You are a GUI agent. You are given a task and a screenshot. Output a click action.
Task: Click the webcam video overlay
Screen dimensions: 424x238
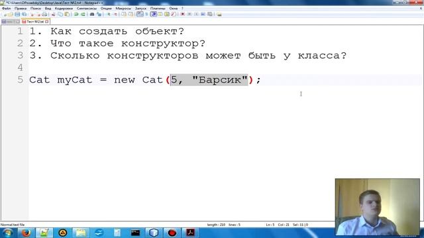(x=378, y=207)
